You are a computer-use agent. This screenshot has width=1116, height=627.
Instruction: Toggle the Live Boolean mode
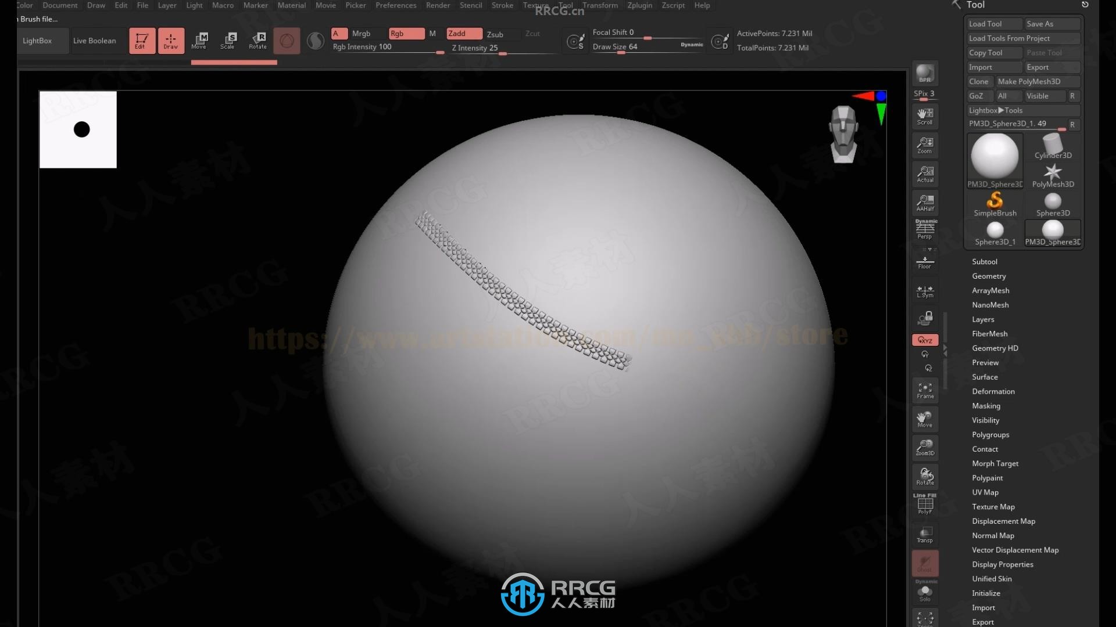94,41
